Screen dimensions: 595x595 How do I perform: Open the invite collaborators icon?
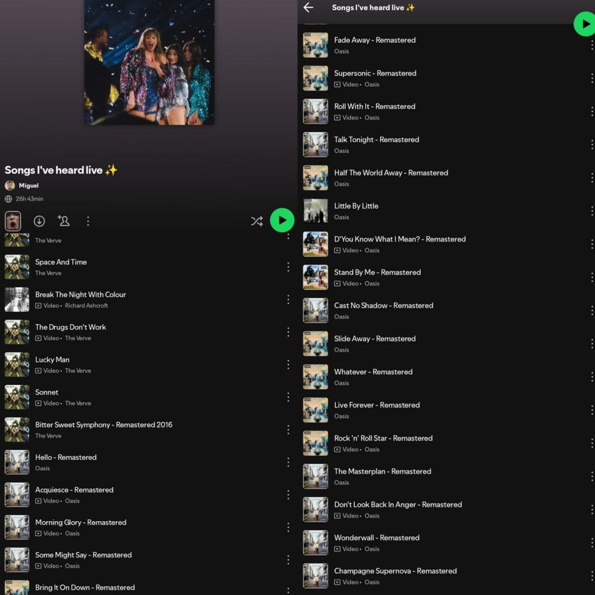pos(64,221)
